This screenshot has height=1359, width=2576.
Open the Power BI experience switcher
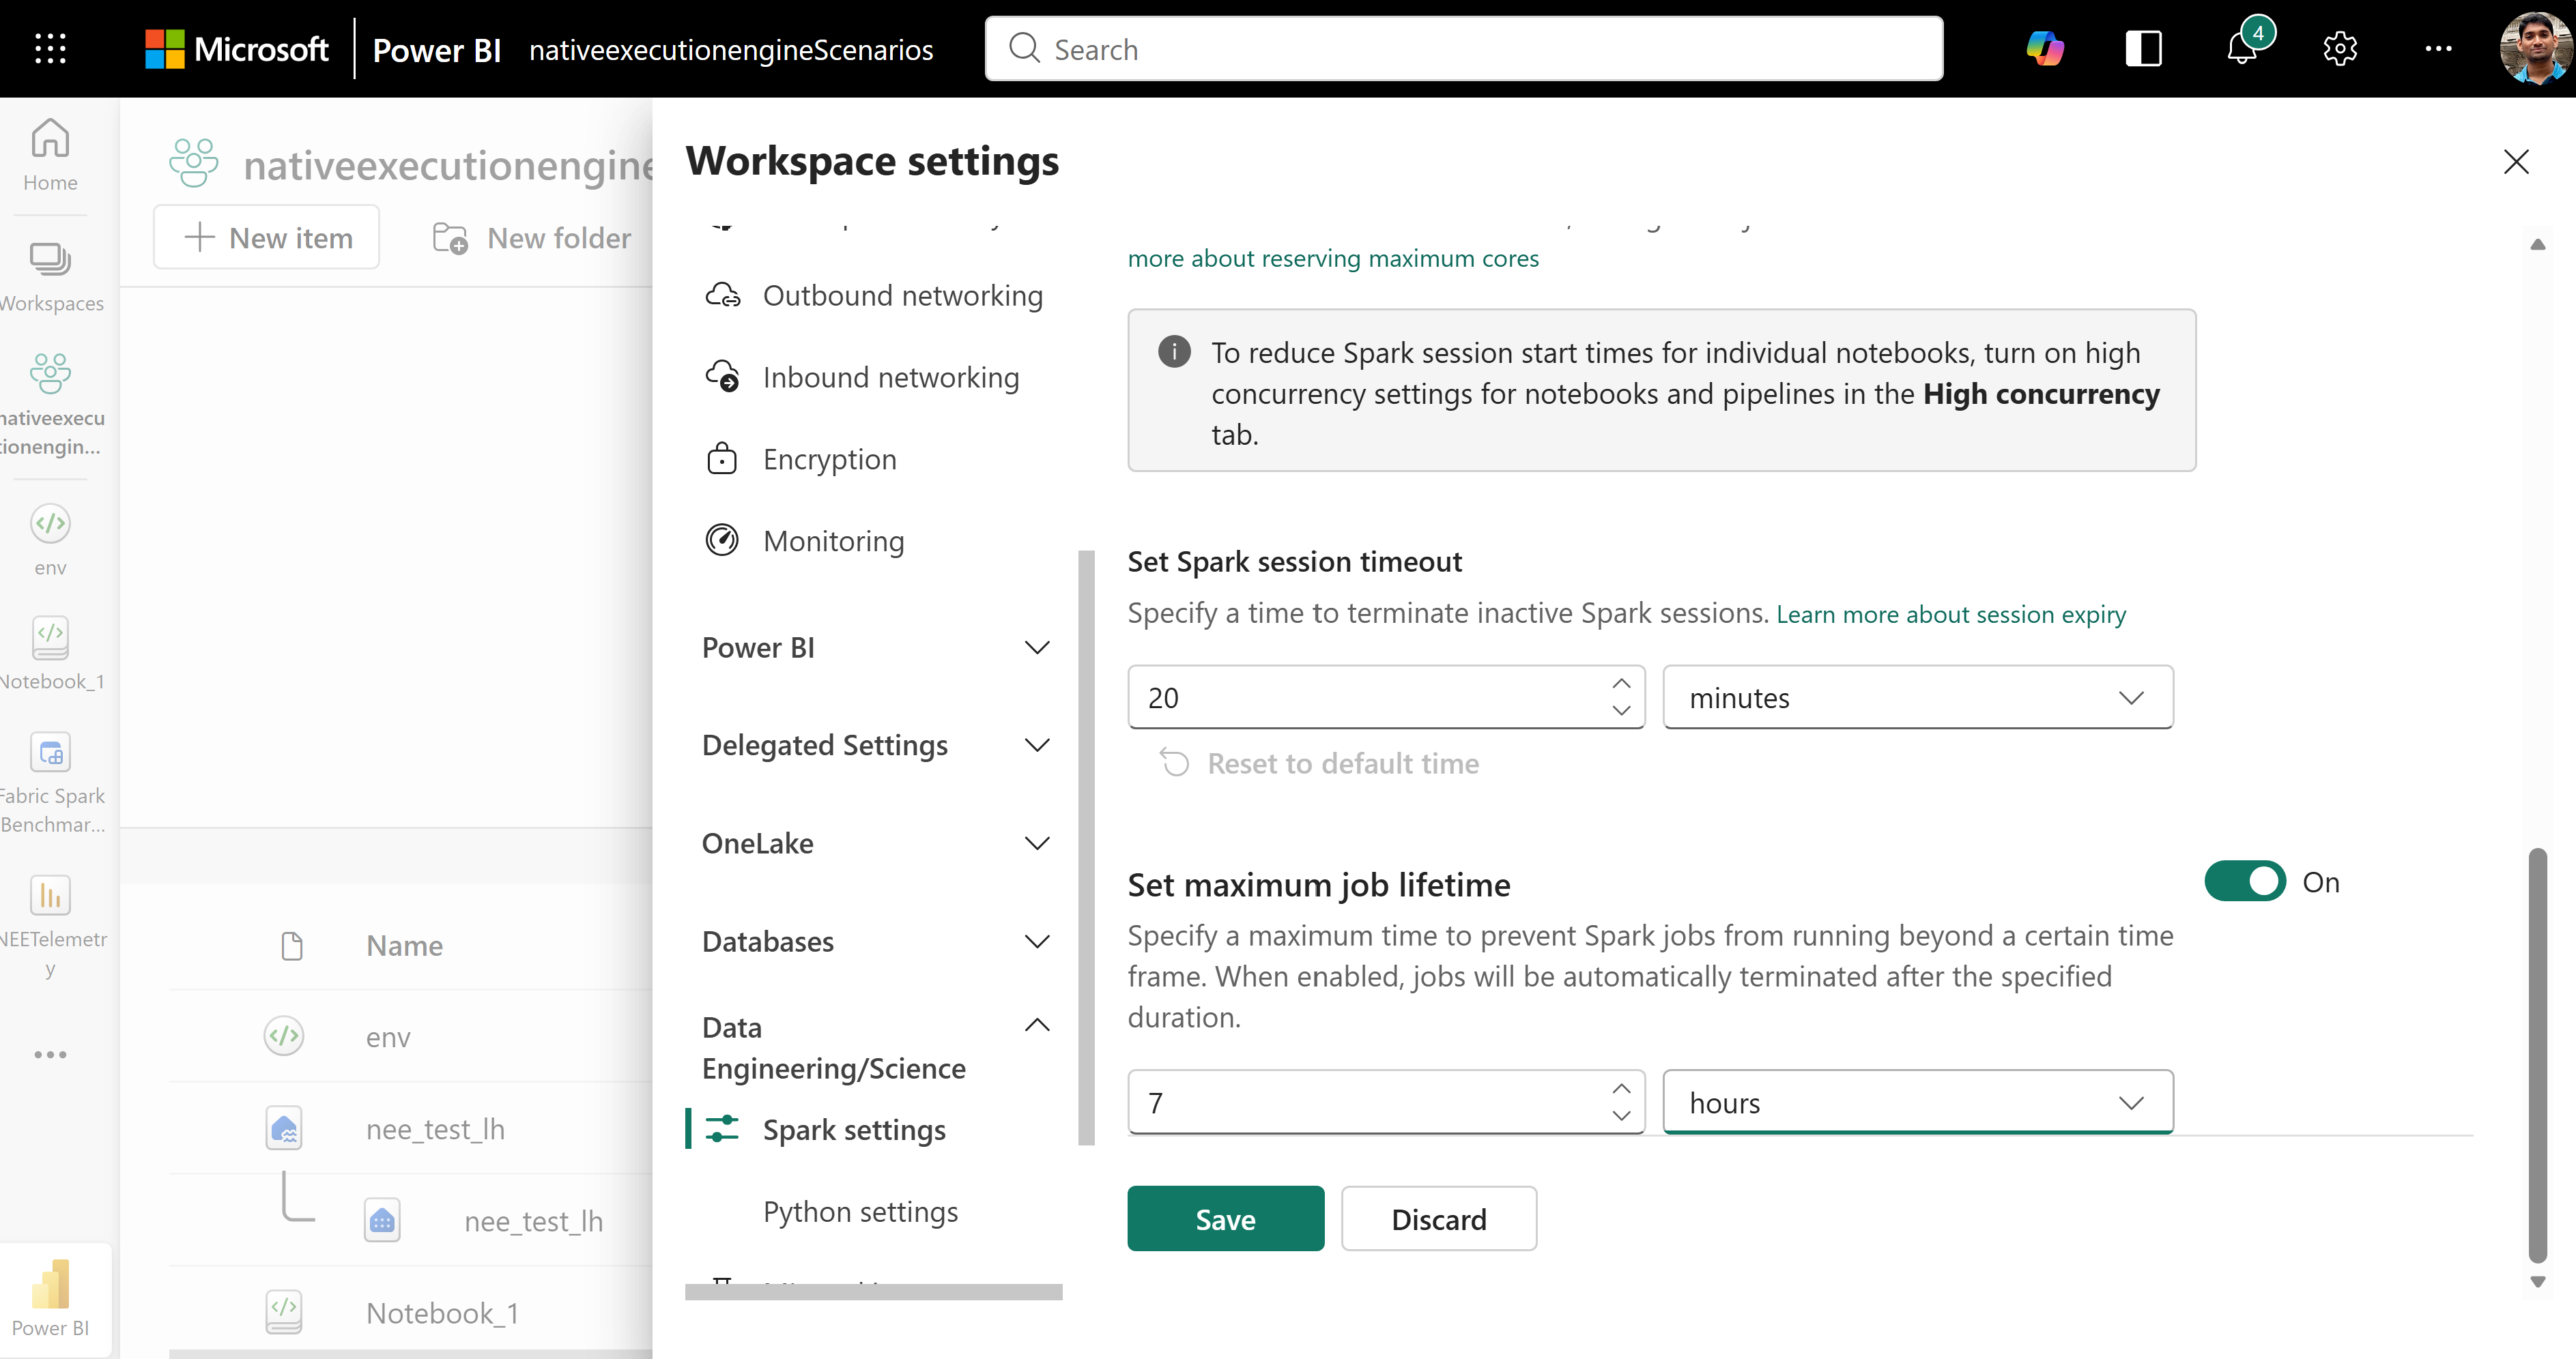coord(50,1298)
